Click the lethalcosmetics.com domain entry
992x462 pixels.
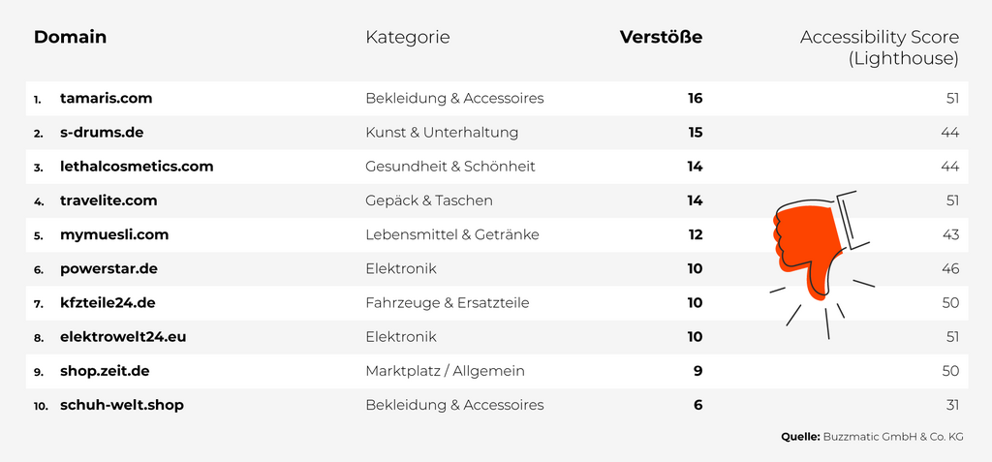tap(137, 167)
